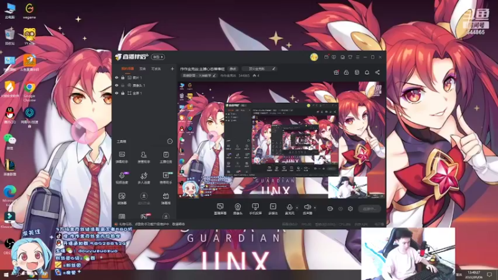498x280 pixels.
Task: Click the record video icon beside settings
Action: coord(330,208)
